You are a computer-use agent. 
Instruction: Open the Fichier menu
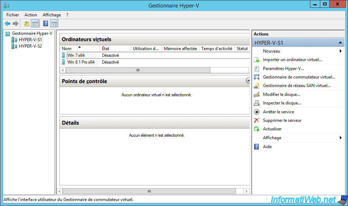pos(13,15)
